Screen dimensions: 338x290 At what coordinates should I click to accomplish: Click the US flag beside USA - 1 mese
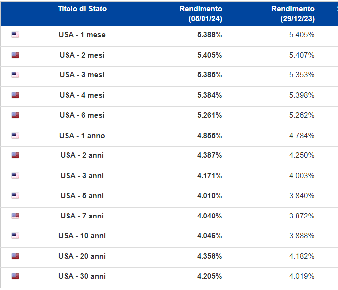(15, 35)
